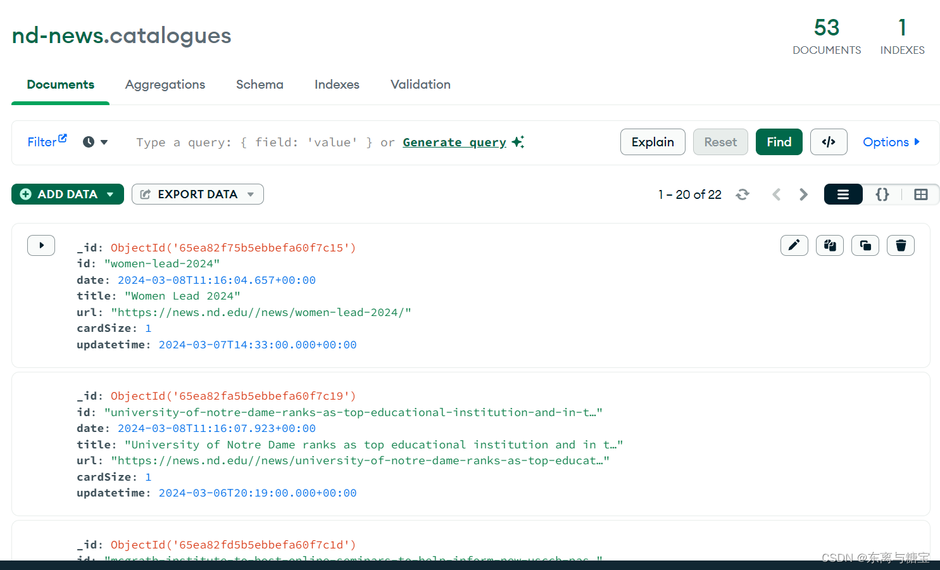Select the id value "women-lead-2024"
The image size is (940, 570).
tap(162, 263)
